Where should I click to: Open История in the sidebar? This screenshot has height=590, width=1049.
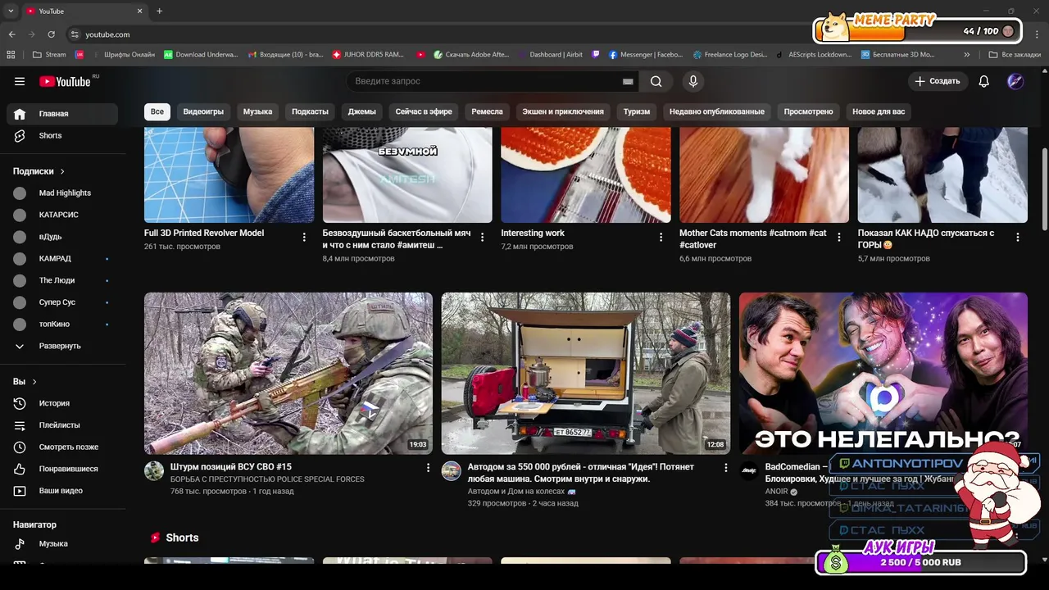click(62, 403)
